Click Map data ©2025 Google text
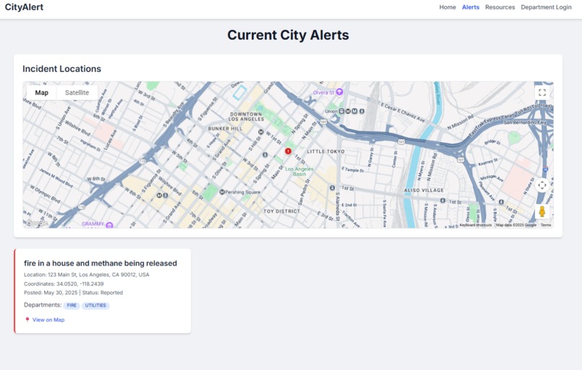This screenshot has width=582, height=370. coord(516,225)
